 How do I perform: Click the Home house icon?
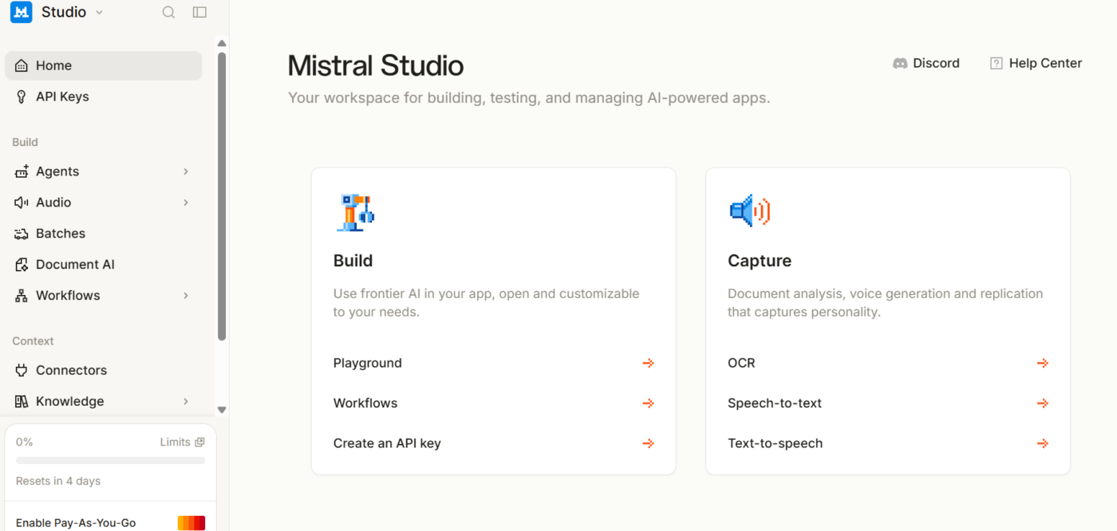pos(22,65)
